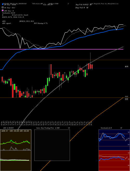Click the 'SI 14/3: 65.91 / 54.48' value

pyautogui.click(x=20, y=15)
